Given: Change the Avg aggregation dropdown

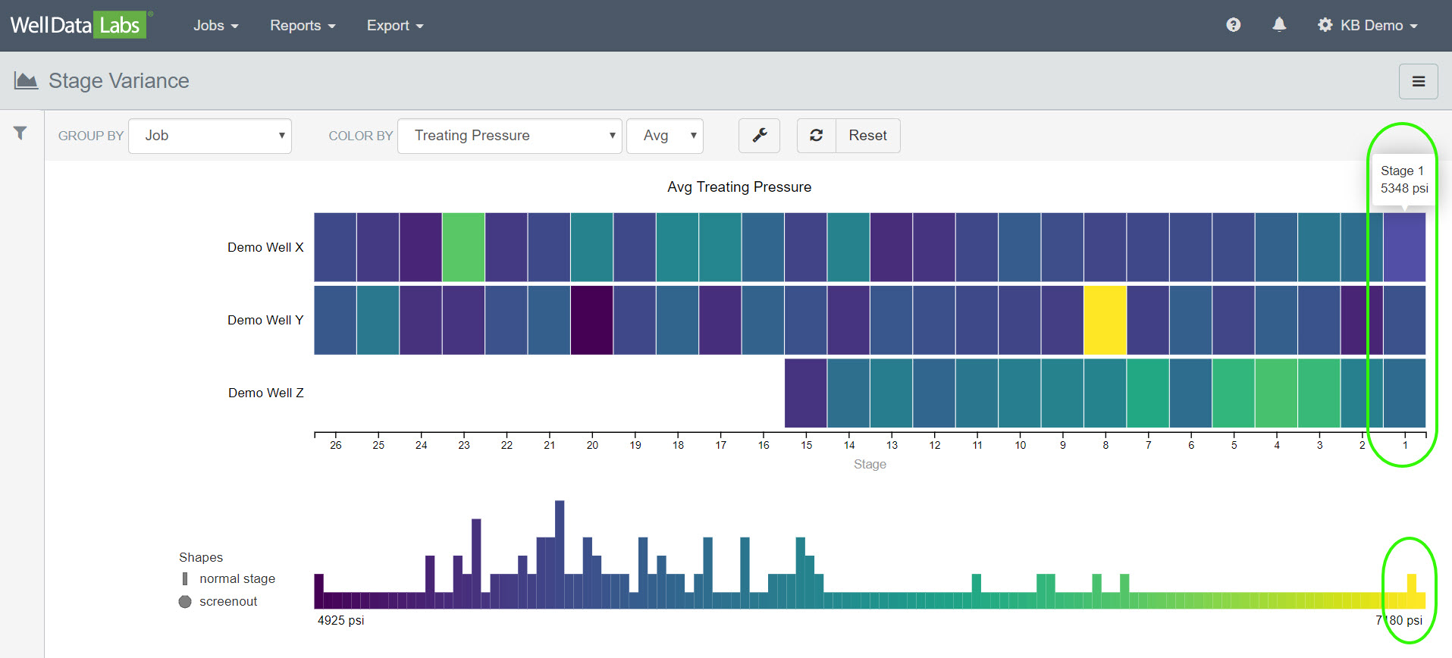Looking at the screenshot, I should (x=665, y=136).
